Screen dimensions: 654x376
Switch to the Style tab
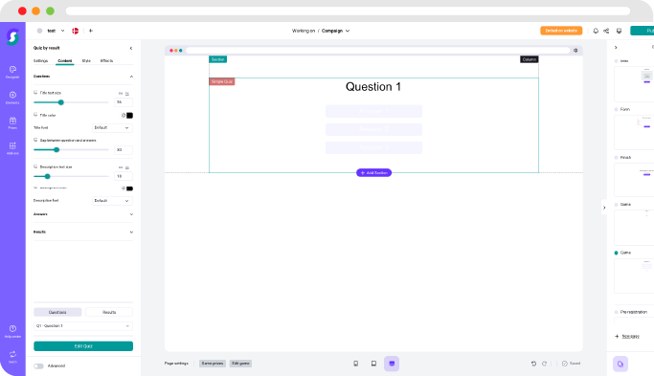pyautogui.click(x=86, y=61)
